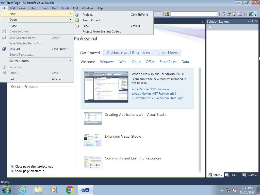Image resolution: width=260 pixels, height=195 pixels.
Task: Open the Visual Studio 2010 Overview link
Action: [x=150, y=89]
